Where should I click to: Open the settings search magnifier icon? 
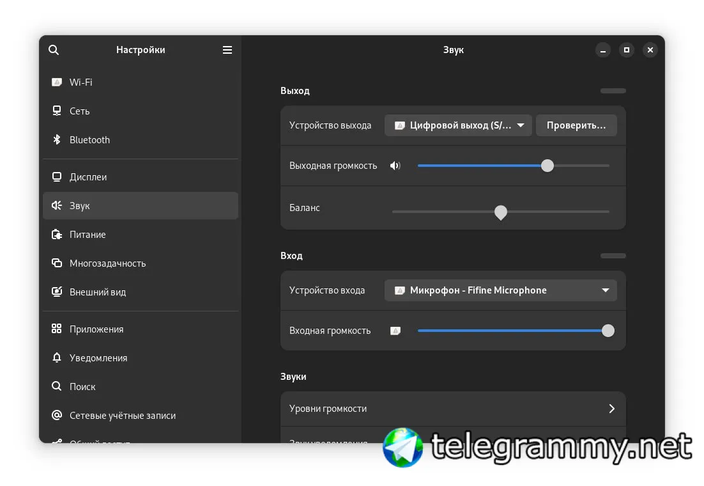(54, 50)
